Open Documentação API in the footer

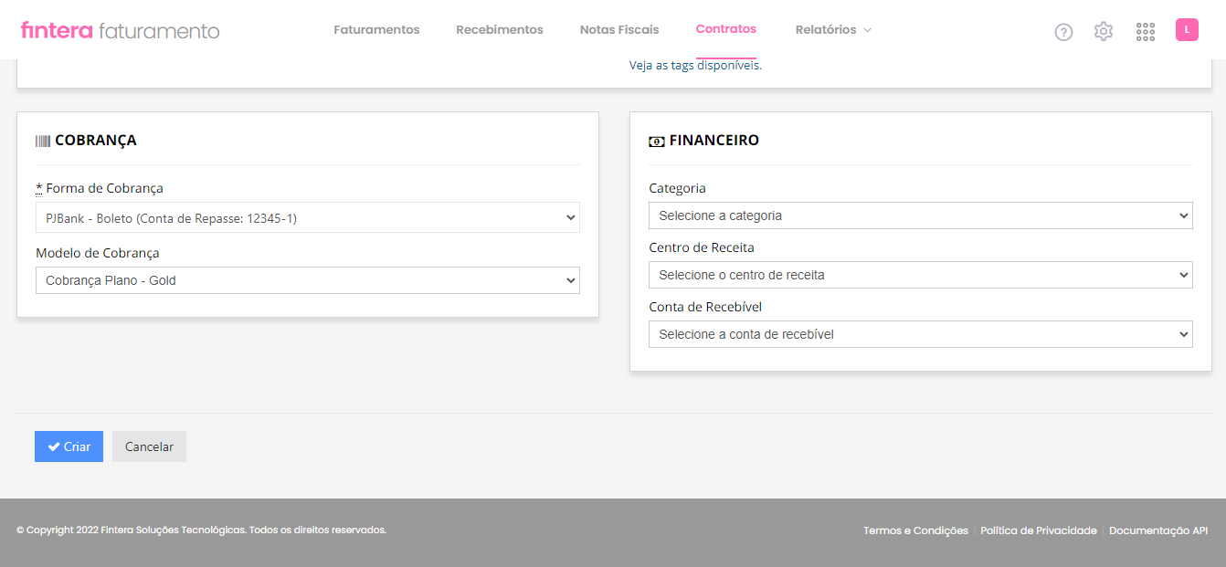pos(1158,530)
